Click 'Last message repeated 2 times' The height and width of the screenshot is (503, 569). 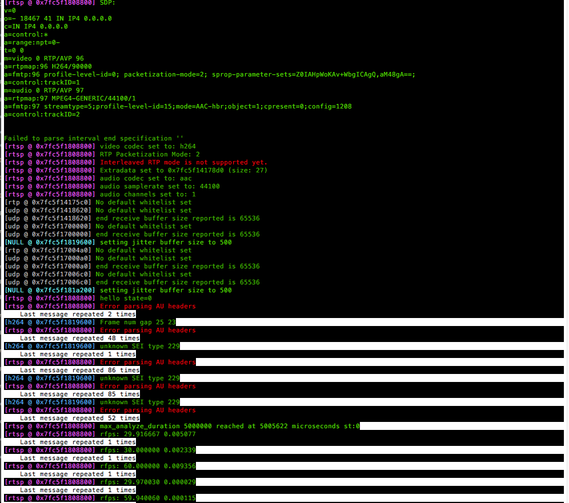(78, 314)
